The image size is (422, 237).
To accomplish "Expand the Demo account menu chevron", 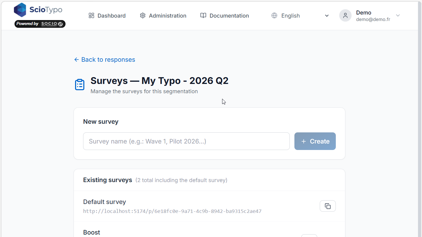I will [398, 15].
